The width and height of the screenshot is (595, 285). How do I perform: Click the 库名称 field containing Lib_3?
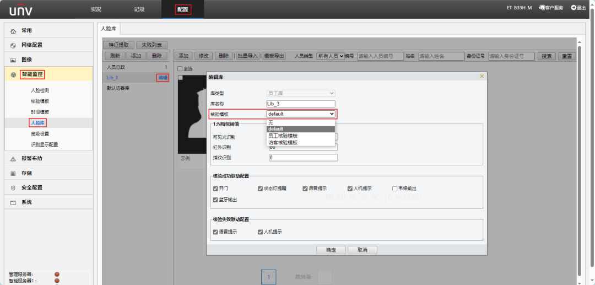pos(301,104)
